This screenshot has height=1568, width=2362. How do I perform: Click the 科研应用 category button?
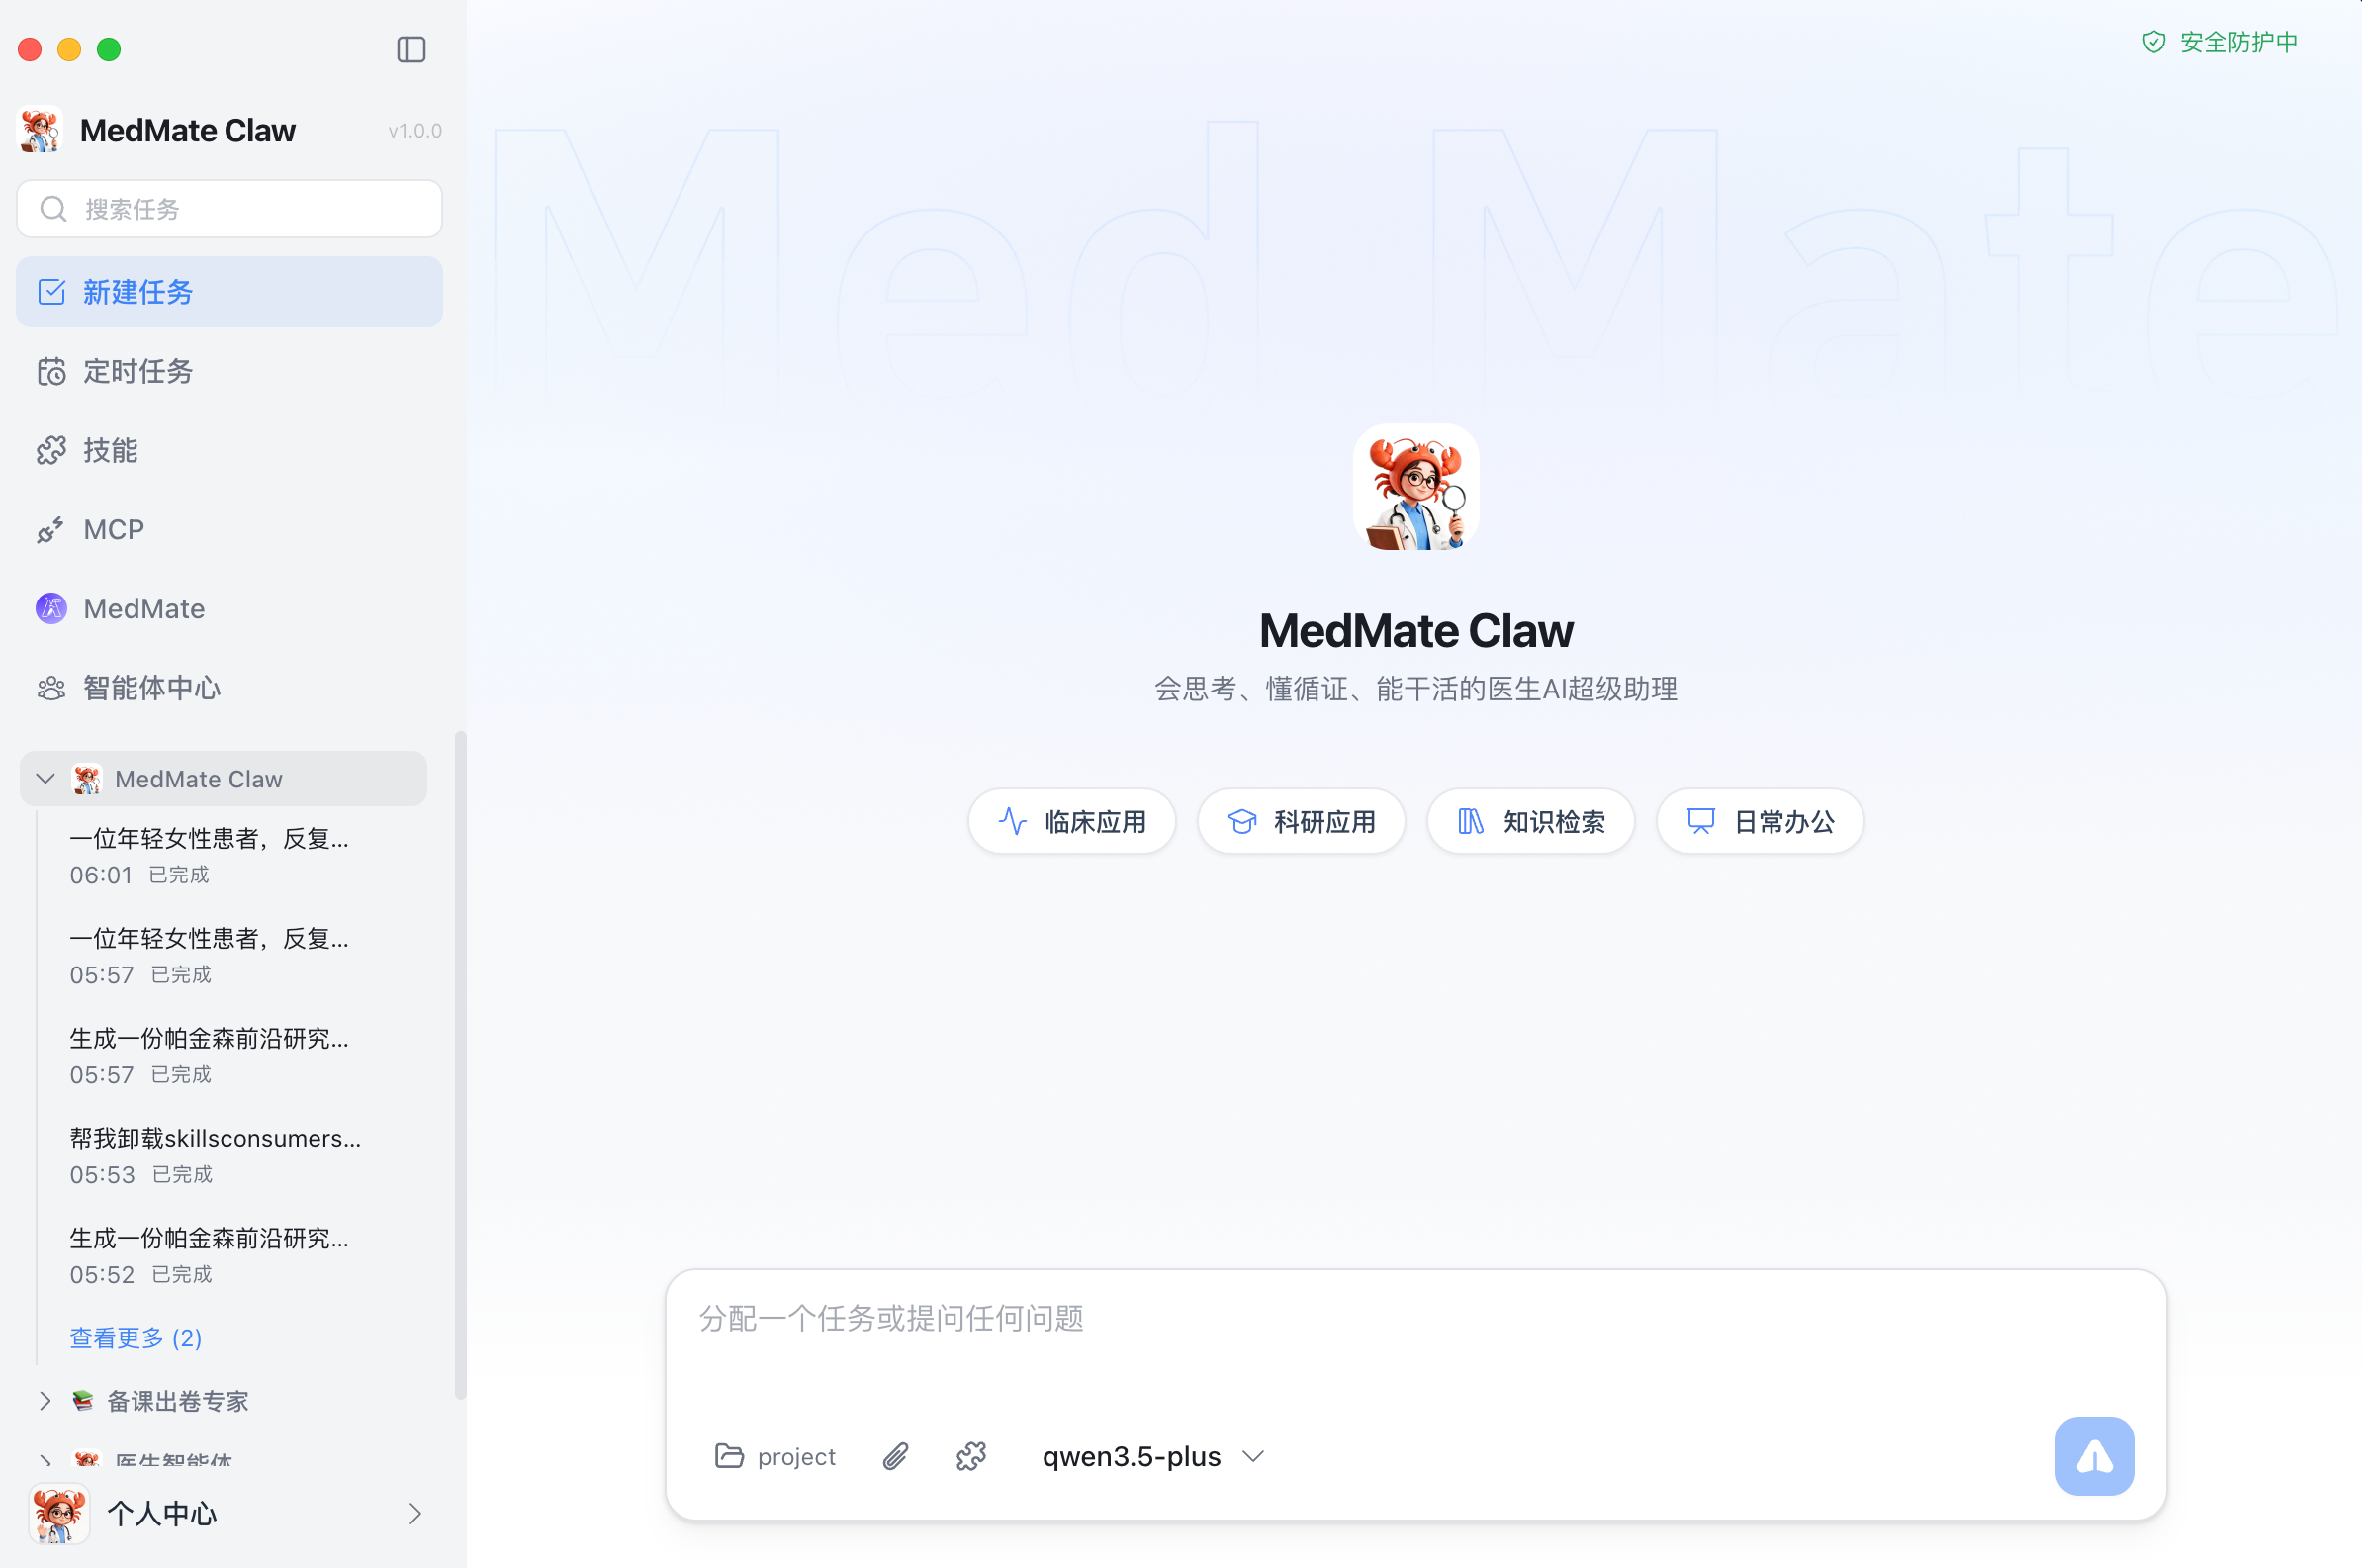coord(1302,821)
